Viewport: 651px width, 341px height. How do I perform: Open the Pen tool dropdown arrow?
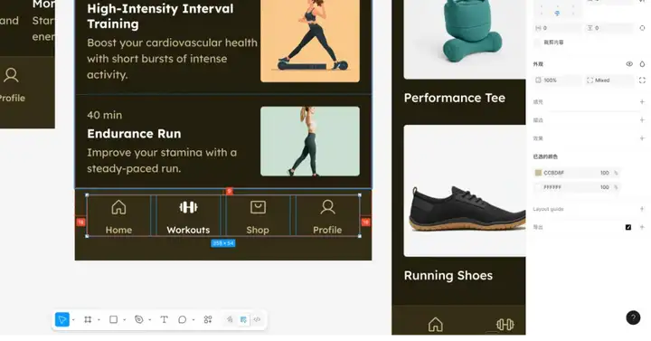tap(149, 320)
